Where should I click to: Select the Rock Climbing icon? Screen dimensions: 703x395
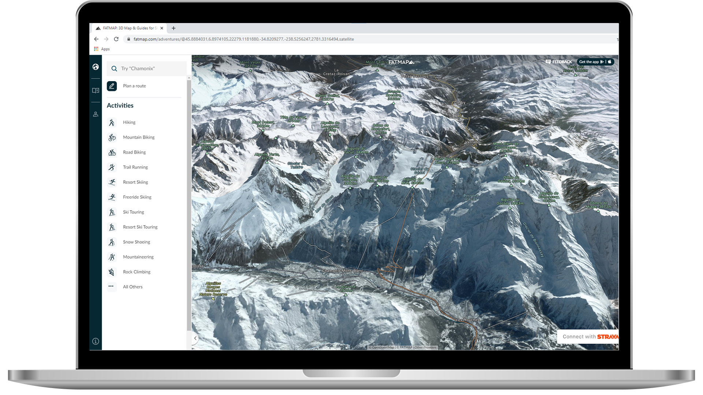(x=112, y=271)
